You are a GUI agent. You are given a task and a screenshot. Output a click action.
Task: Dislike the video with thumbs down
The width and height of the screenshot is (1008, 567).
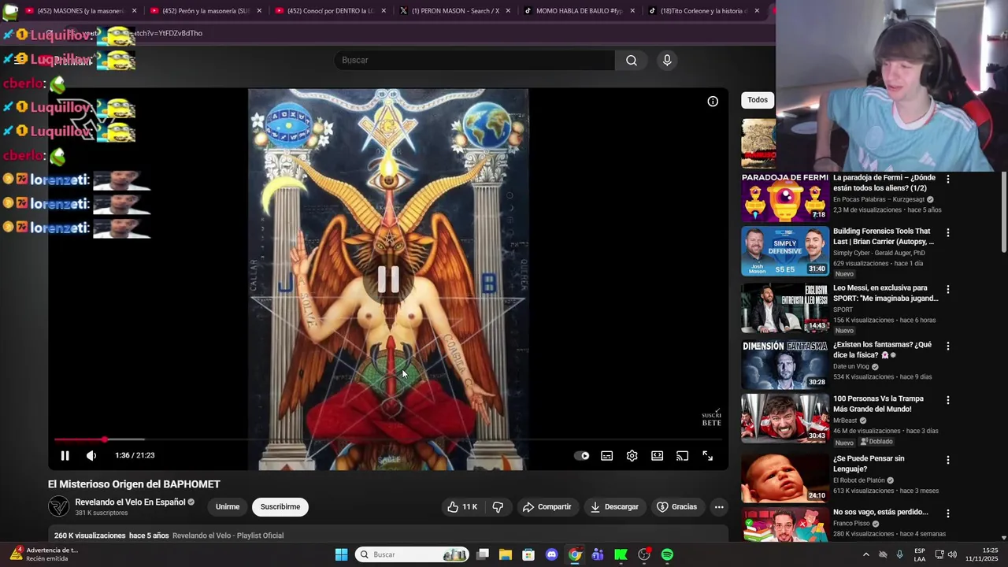tap(498, 506)
